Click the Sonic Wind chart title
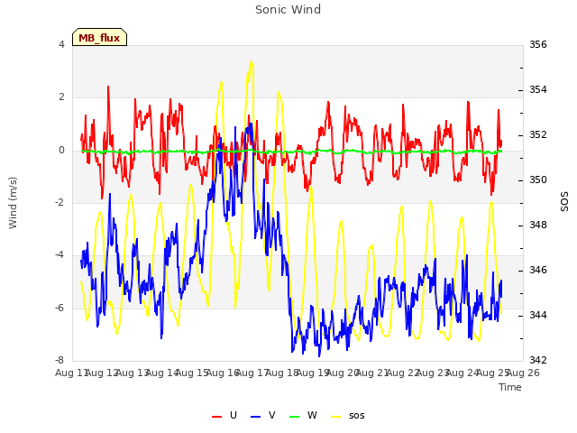 coord(288,9)
